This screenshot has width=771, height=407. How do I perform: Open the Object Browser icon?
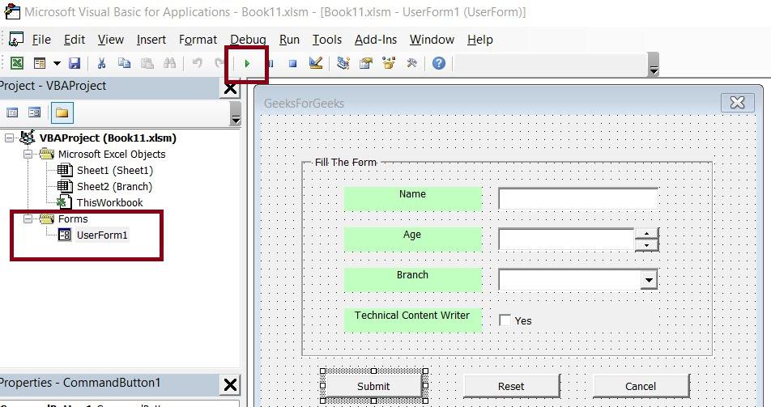(x=389, y=63)
